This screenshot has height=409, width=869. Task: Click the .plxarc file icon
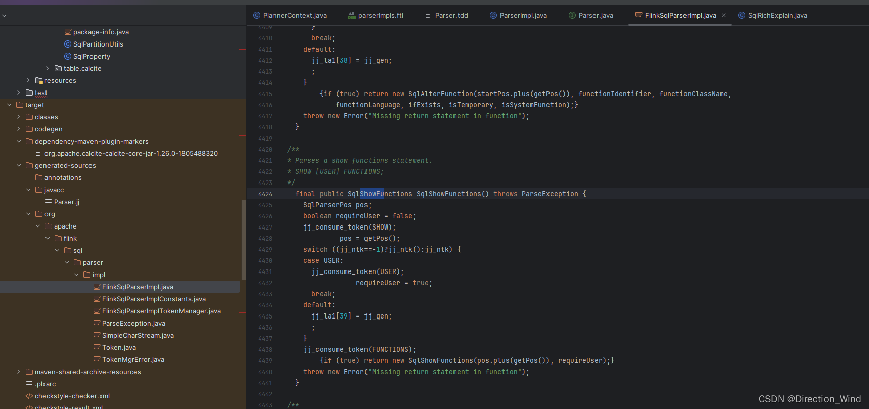point(29,384)
